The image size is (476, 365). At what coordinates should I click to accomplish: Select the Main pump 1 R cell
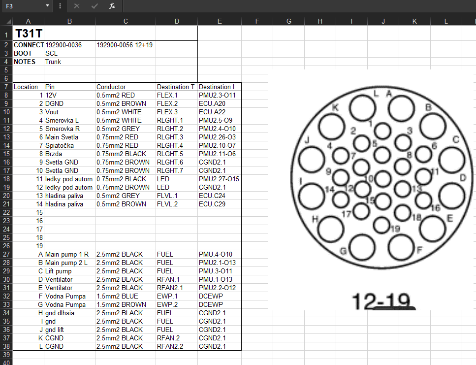[x=69, y=255]
